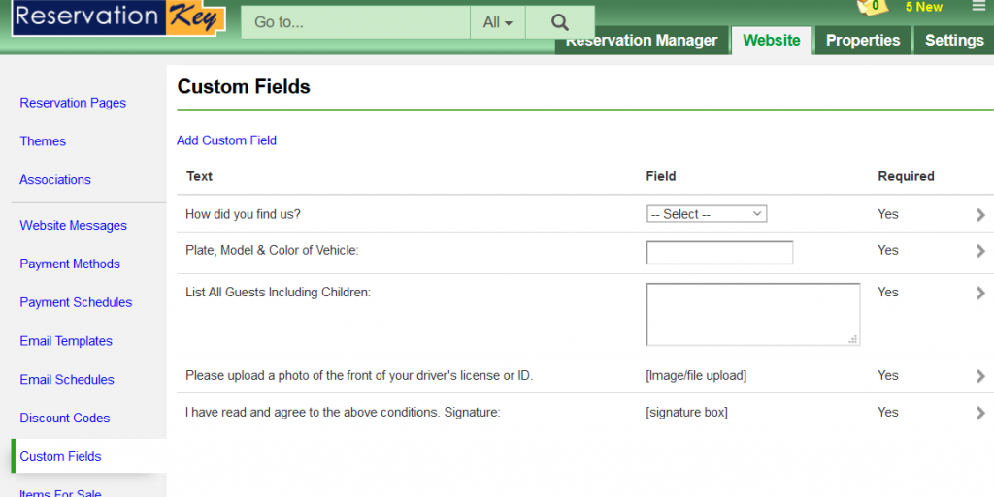Expand the 'All' search filter dropdown
994x497 pixels.
coord(497,22)
